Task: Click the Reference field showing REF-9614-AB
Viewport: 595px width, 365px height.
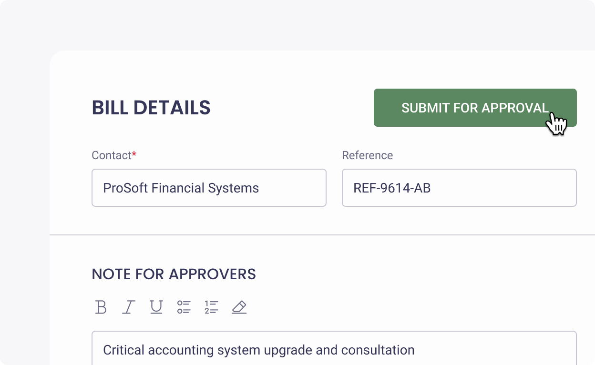Action: click(x=459, y=187)
